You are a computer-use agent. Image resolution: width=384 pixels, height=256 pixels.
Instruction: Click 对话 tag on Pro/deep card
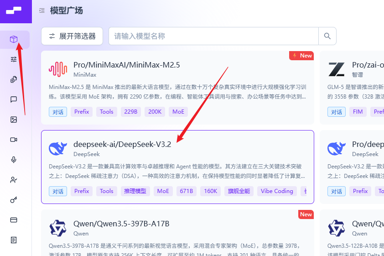[337, 191]
